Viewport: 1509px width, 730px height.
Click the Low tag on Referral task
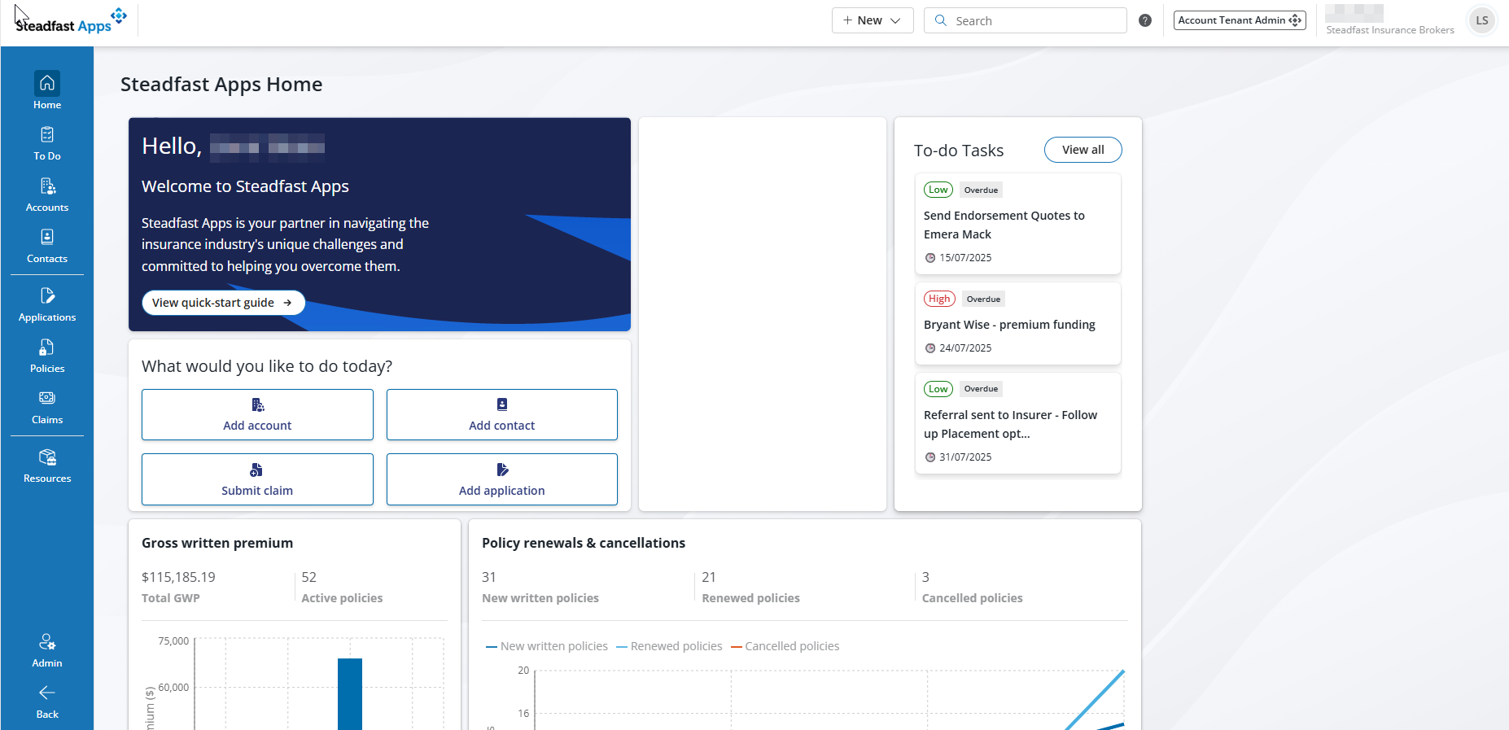pos(938,389)
